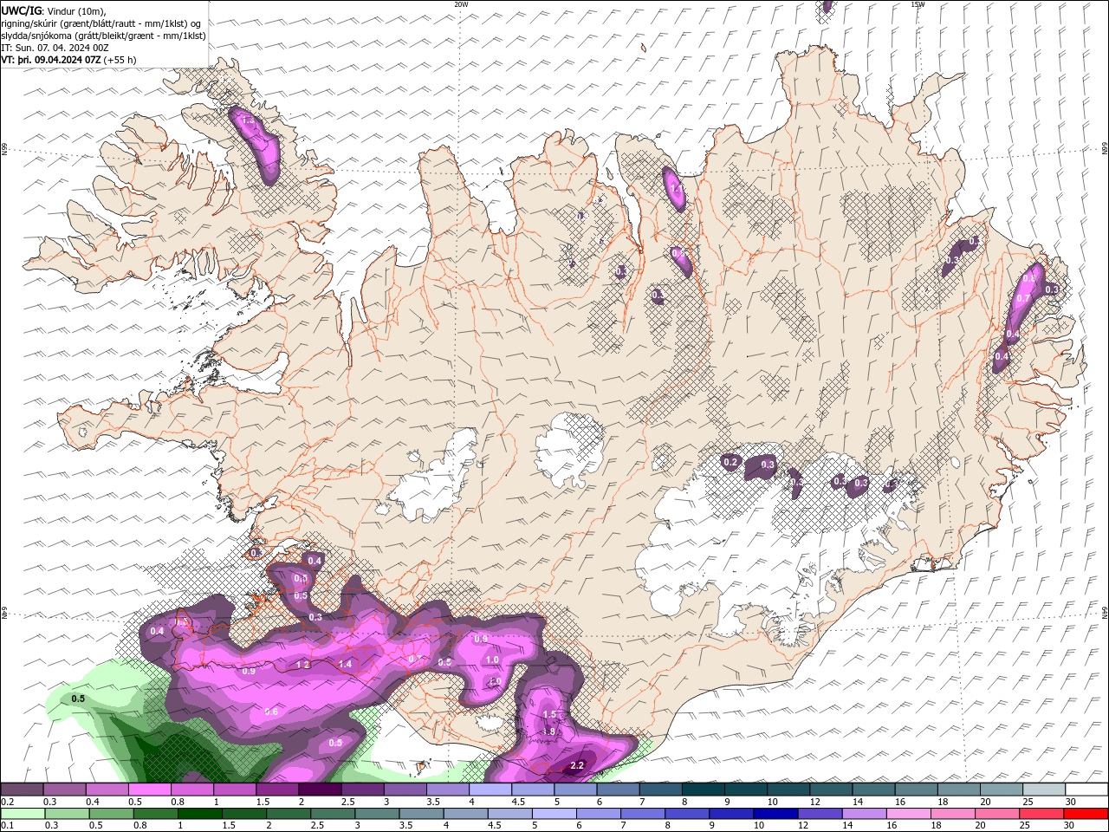Select the 'IT: Sun. 07. 04. 2024 00Z' line
Viewport: 1109px width, 832px height.
[x=54, y=48]
